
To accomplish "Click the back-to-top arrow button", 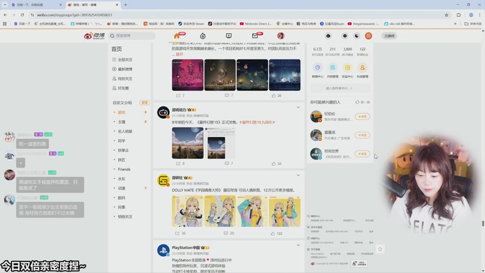I will [x=380, y=249].
